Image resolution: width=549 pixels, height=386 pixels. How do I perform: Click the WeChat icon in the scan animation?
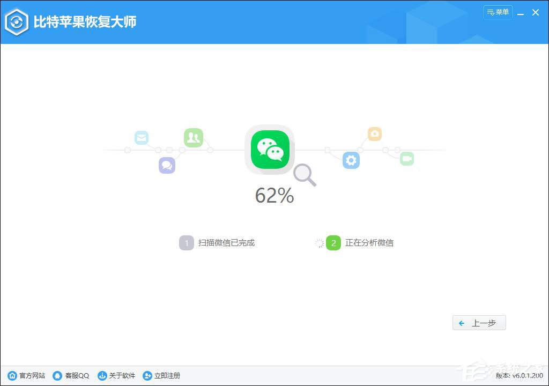tap(269, 150)
